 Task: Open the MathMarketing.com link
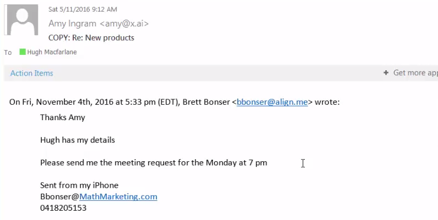[118, 196]
